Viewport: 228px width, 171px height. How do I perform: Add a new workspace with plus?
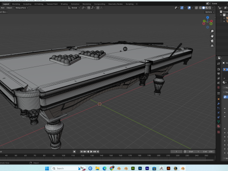137,4
